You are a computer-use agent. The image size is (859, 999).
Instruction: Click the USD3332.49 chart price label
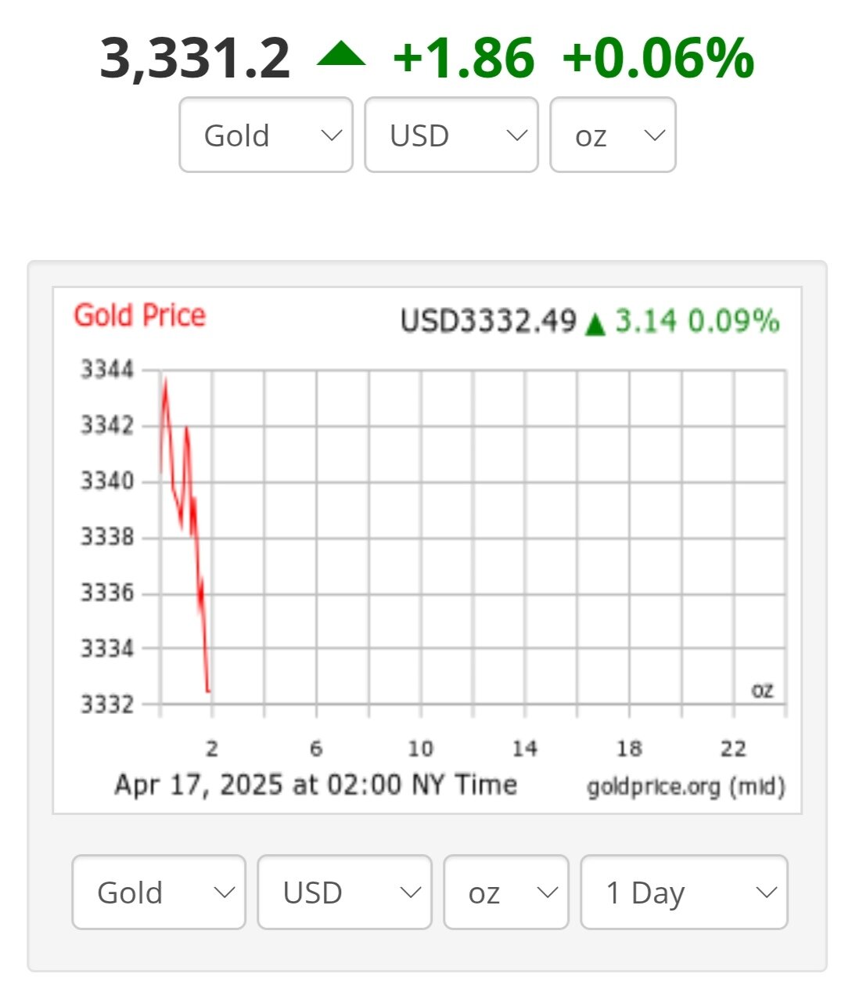point(488,321)
